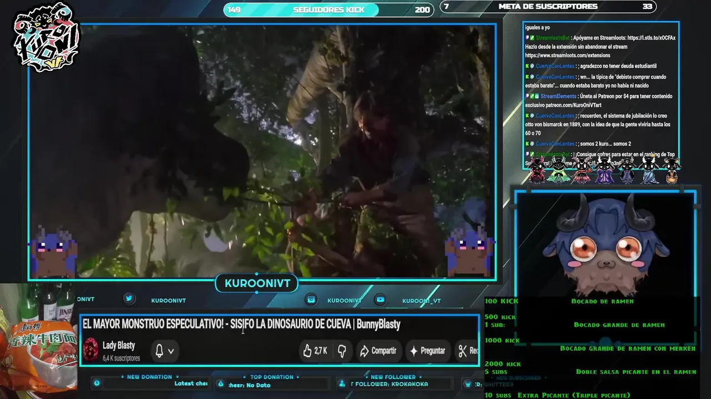
Task: Click the '2000 kick' goal label
Action: (503, 364)
